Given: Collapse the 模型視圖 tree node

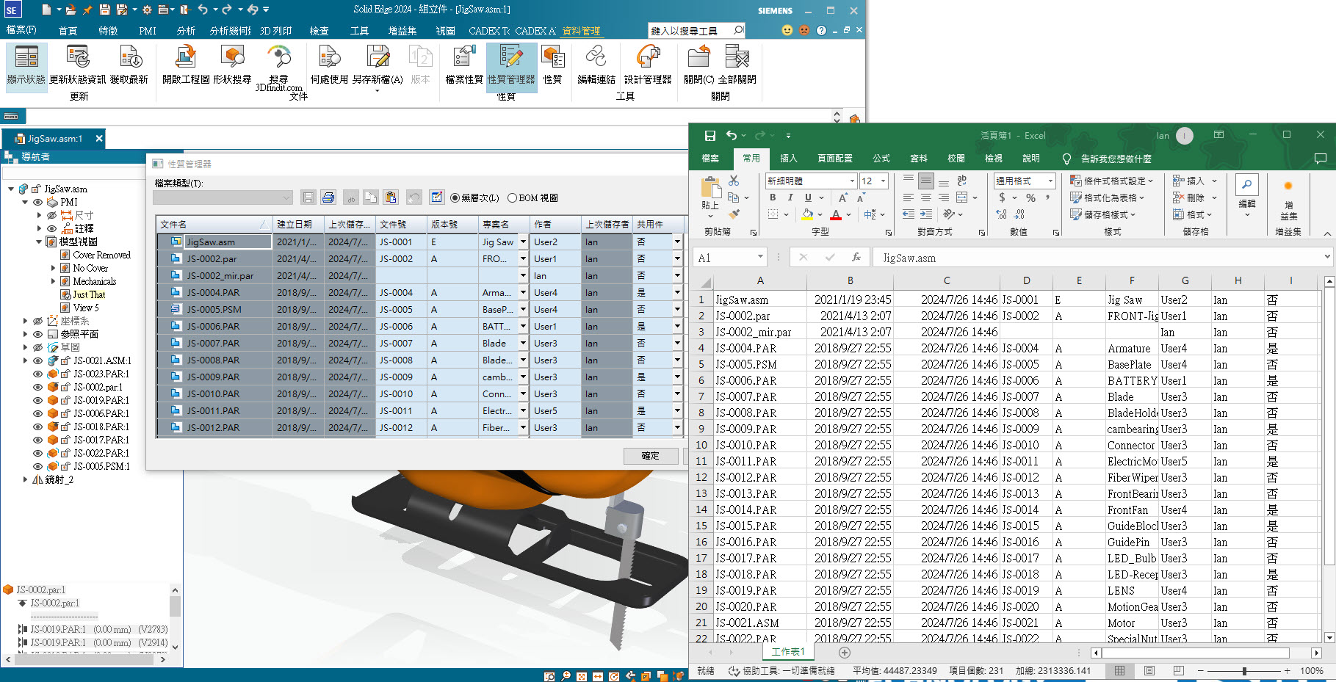Looking at the screenshot, I should point(39,242).
